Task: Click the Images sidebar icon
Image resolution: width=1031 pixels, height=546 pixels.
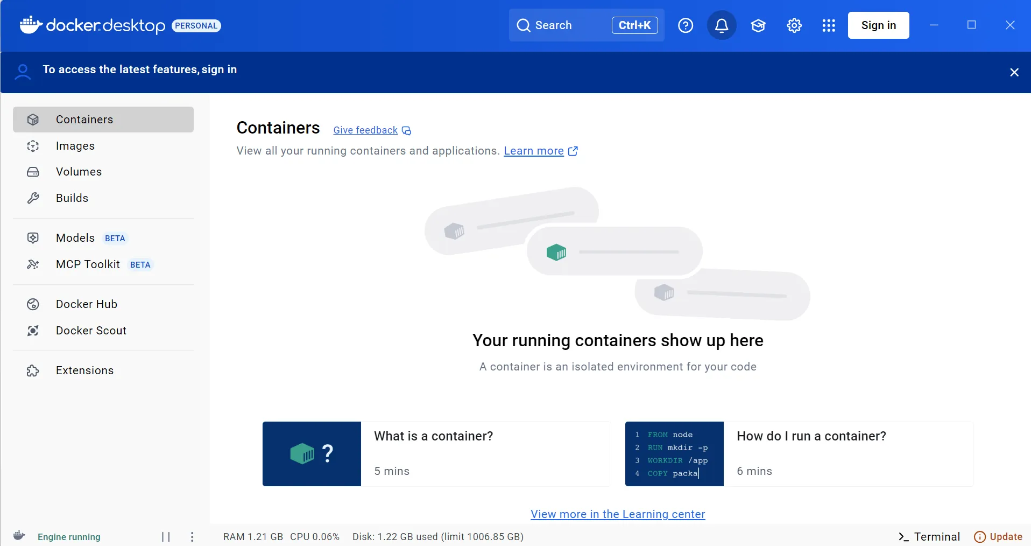Action: coord(33,146)
